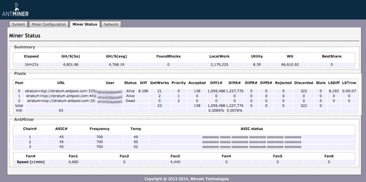Click the Speed (r/min) row label
This screenshot has height=182, width=366.
31,162
